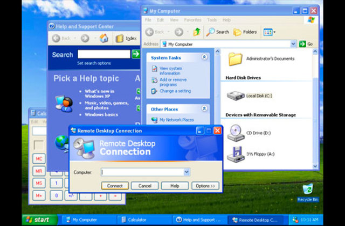The image size is (345, 226).
Task: Open the Help menu in My Computer
Action: pyautogui.click(x=226, y=20)
